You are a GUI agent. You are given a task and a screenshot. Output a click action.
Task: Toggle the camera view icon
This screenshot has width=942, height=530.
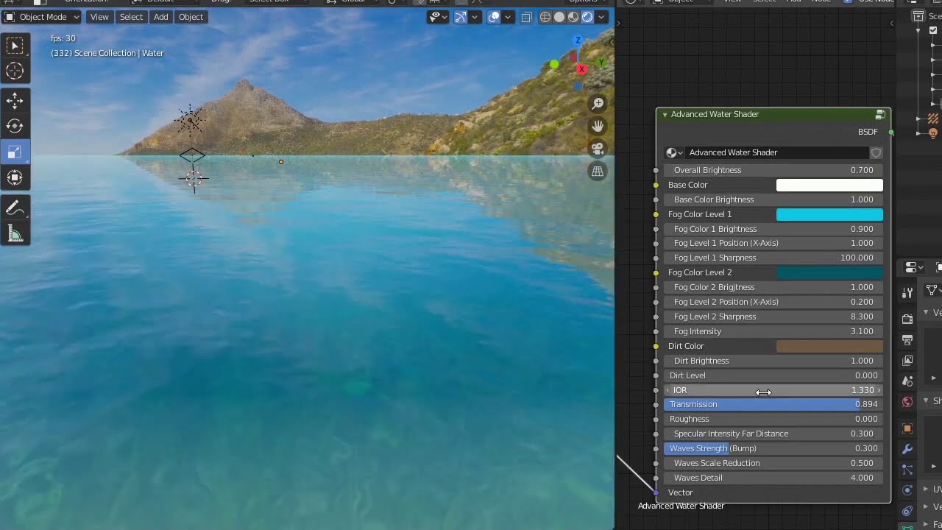pyautogui.click(x=598, y=149)
